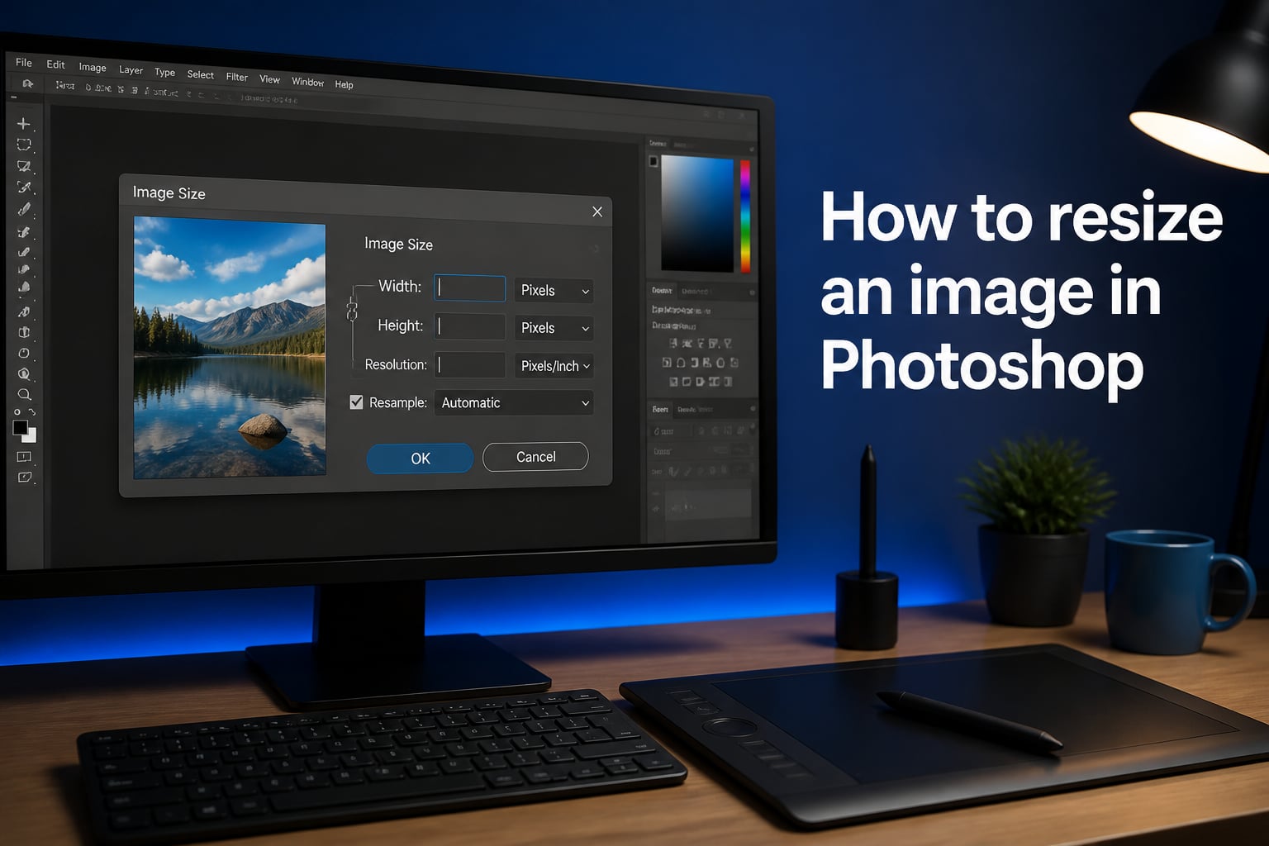Image resolution: width=1269 pixels, height=846 pixels.
Task: Open the Layer menu
Action: click(x=131, y=70)
